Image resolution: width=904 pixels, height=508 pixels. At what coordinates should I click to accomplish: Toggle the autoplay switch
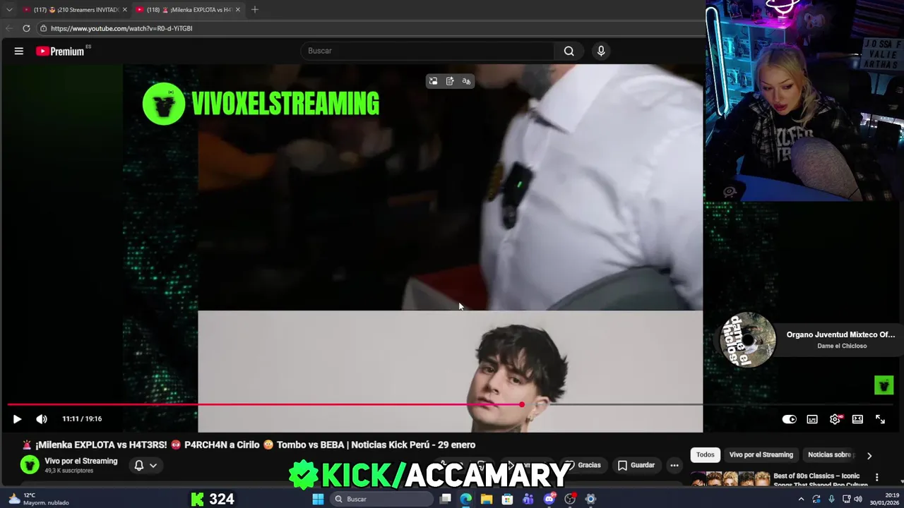tap(790, 419)
